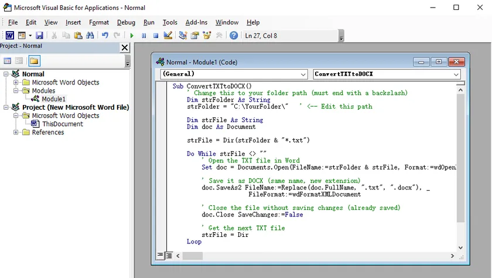This screenshot has width=492, height=278.
Task: Click the vertical scrollbar thumb
Action: 460,158
